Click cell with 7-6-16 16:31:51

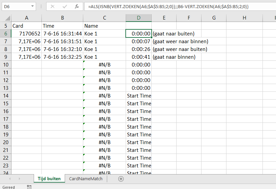pos(62,42)
